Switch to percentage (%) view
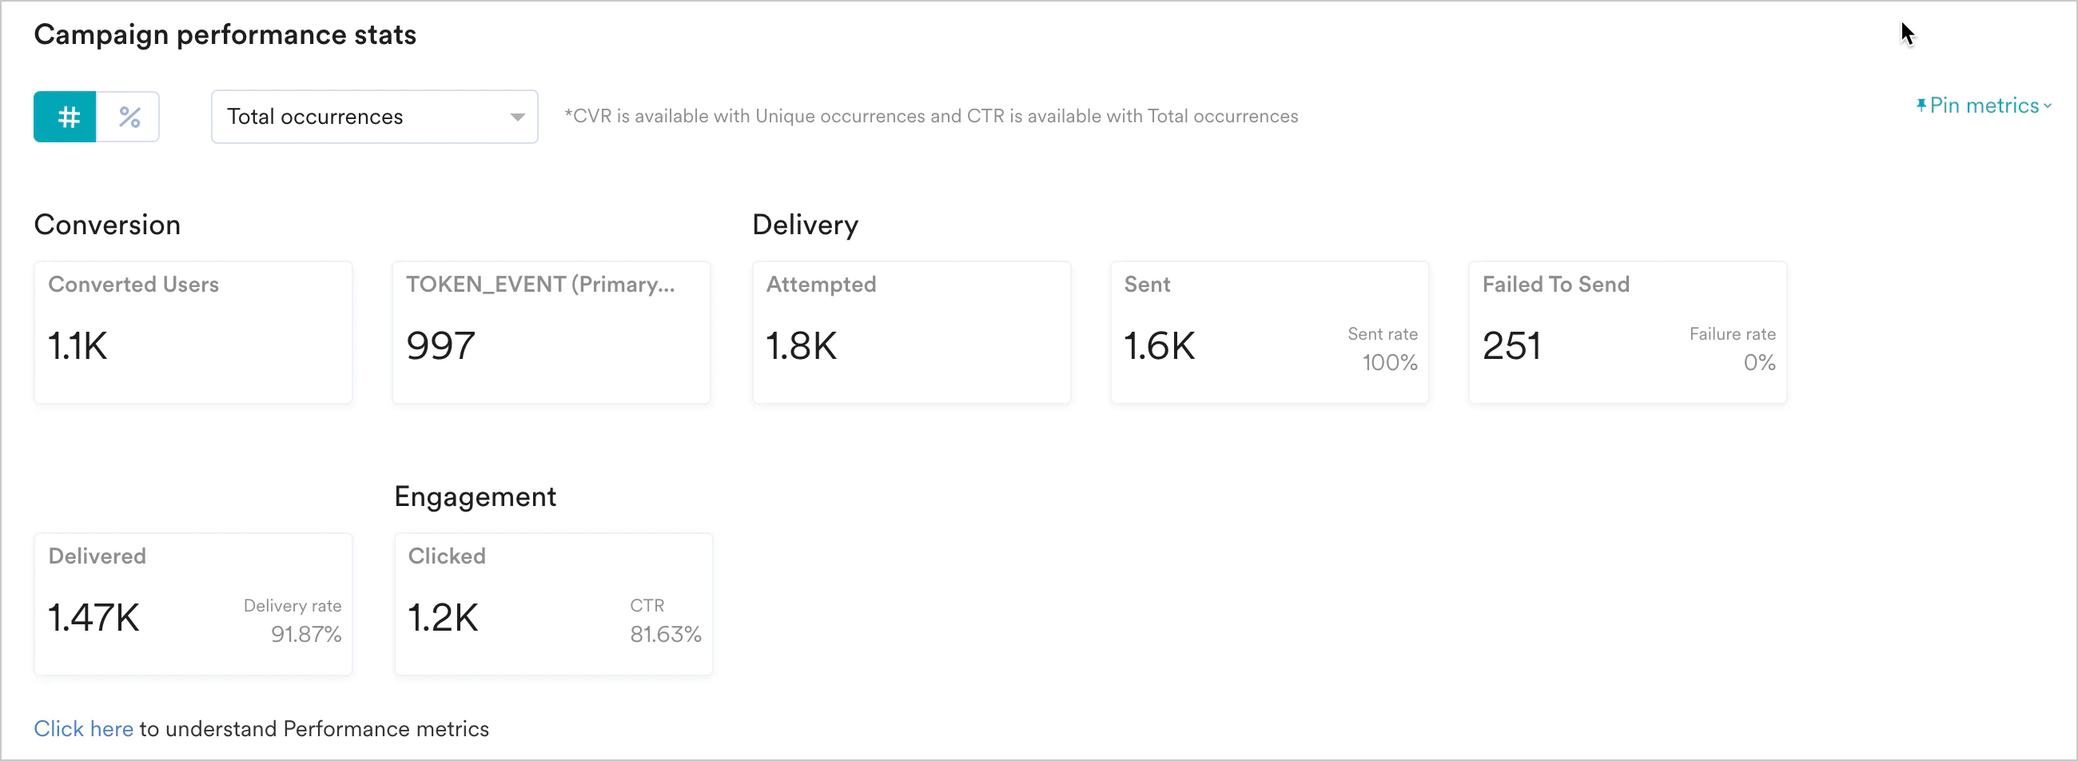Screen dimensions: 2078x761 pos(129,117)
